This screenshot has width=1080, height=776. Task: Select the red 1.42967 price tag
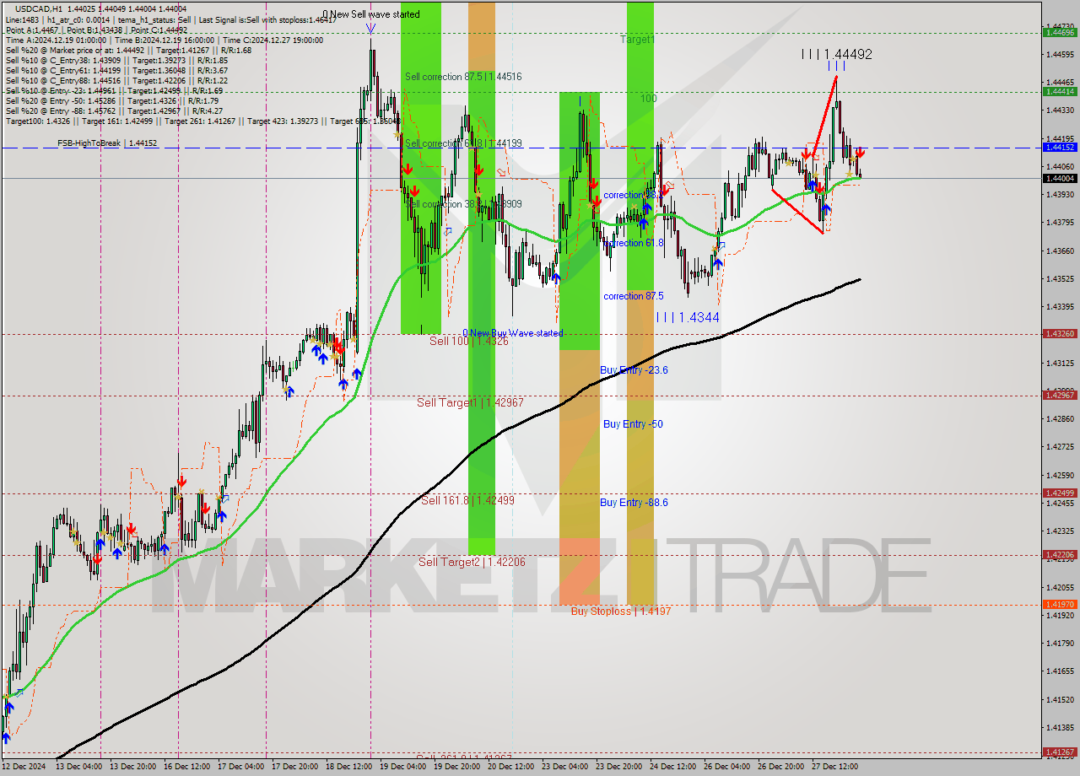point(1059,395)
